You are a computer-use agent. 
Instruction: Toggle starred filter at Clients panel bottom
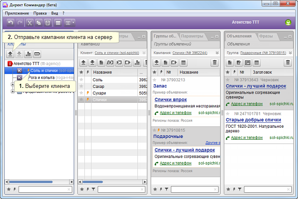pyautogui.click(x=9, y=189)
